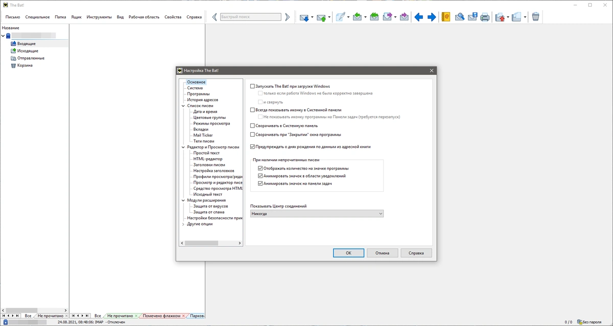The image size is (613, 326).
Task: Click the Copy to folder toolbar icon
Action: click(x=516, y=17)
